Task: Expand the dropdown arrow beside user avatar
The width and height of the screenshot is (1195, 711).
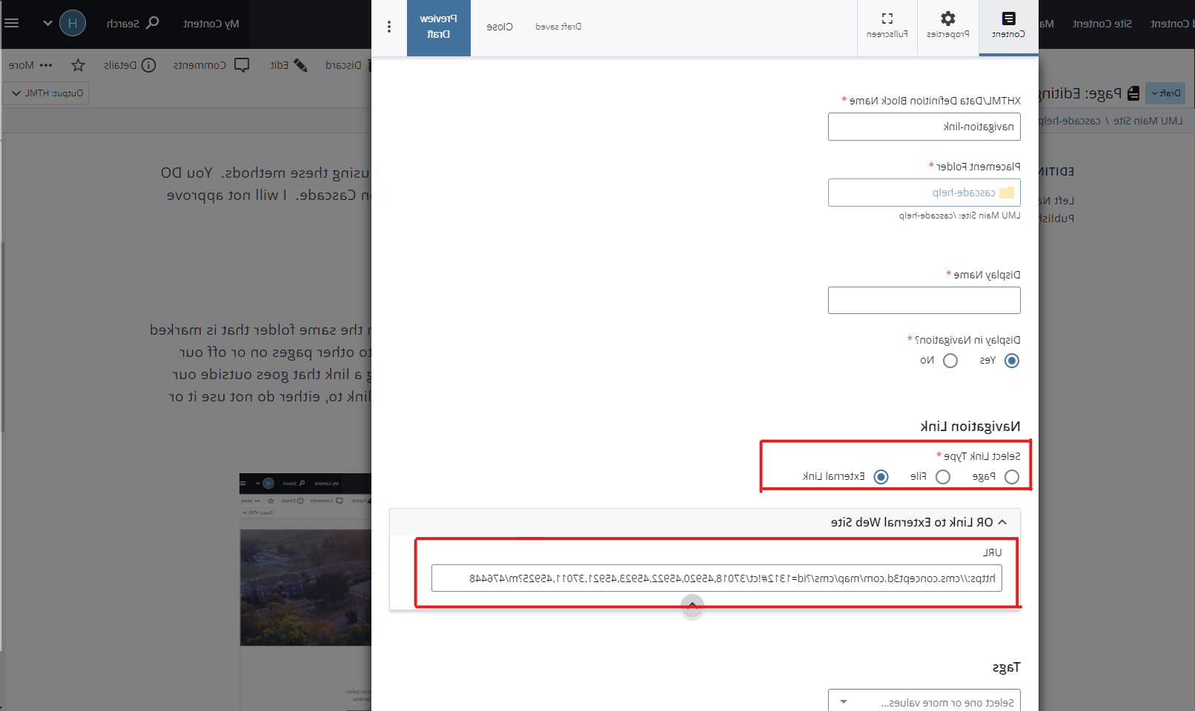Action: coord(47,23)
